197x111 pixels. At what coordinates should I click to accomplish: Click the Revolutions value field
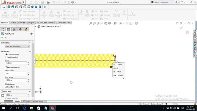tap(16, 73)
